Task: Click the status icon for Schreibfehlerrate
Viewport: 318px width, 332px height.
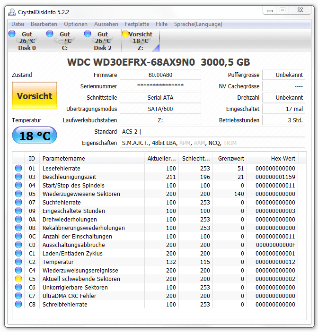Action: click(18, 304)
